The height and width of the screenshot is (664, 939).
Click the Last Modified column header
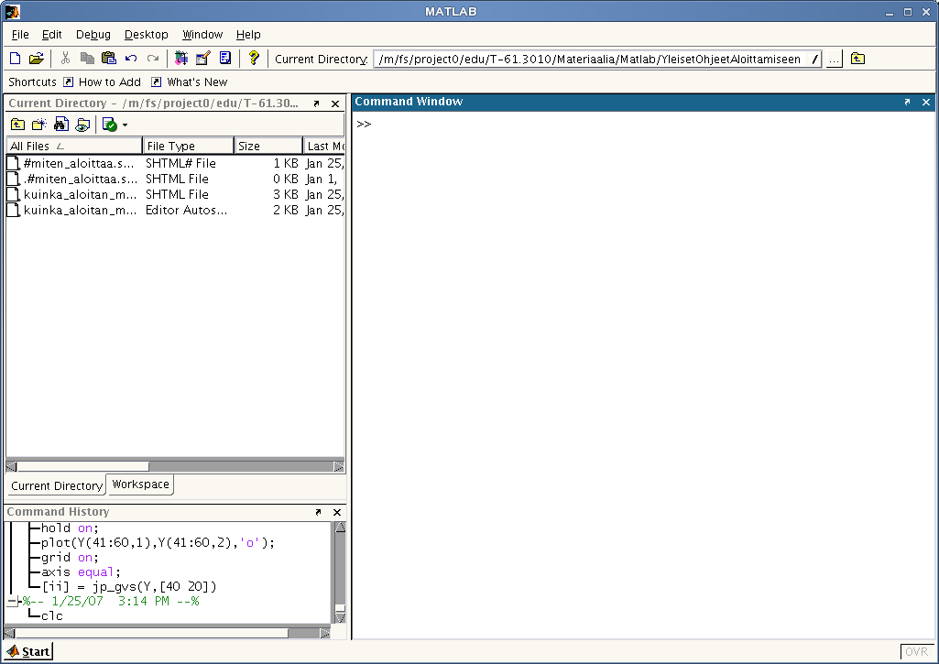324,147
